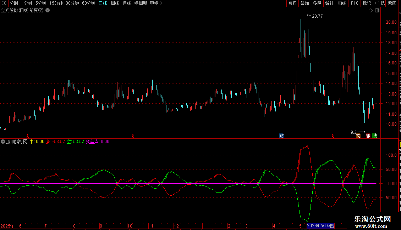Image resolution: width=401 pixels, height=230 pixels.
Task: Open the dropdown beside 宝光股份 title
Action: [x=48, y=11]
